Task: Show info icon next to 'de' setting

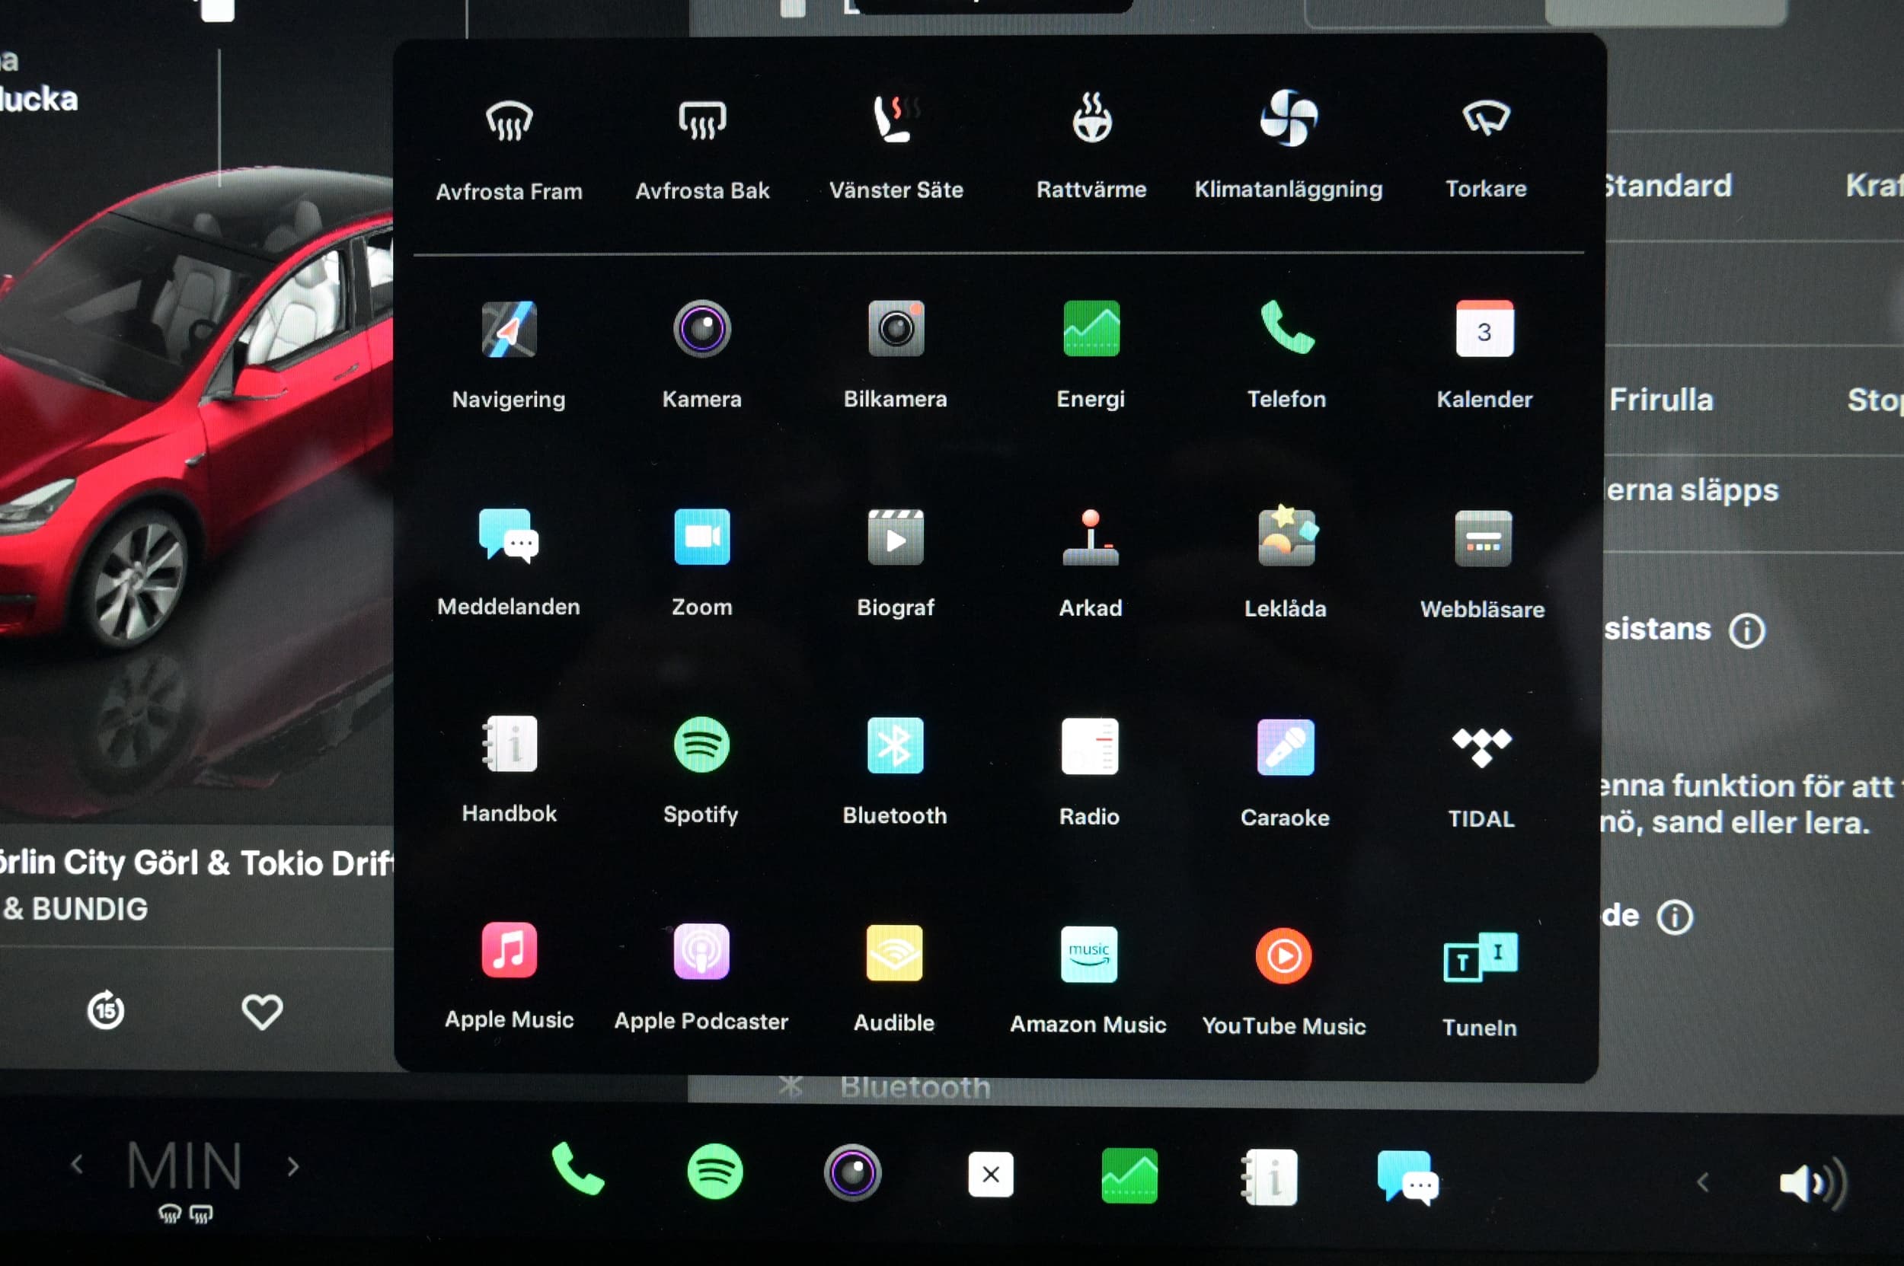Action: point(1675,917)
